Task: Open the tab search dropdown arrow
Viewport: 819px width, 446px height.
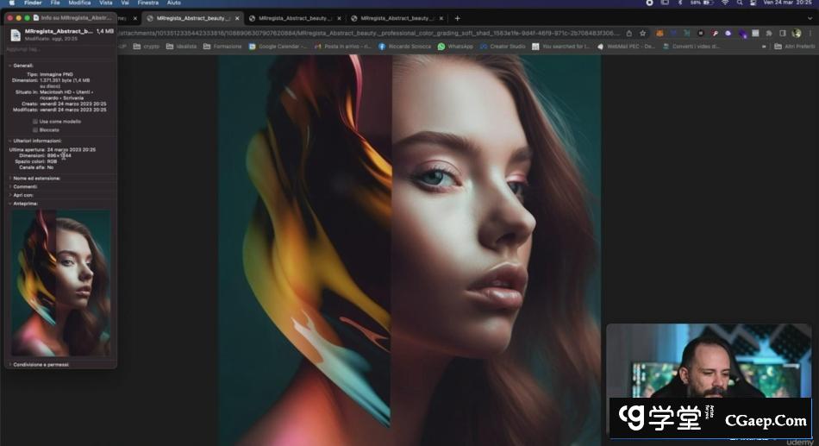Action: coord(808,18)
